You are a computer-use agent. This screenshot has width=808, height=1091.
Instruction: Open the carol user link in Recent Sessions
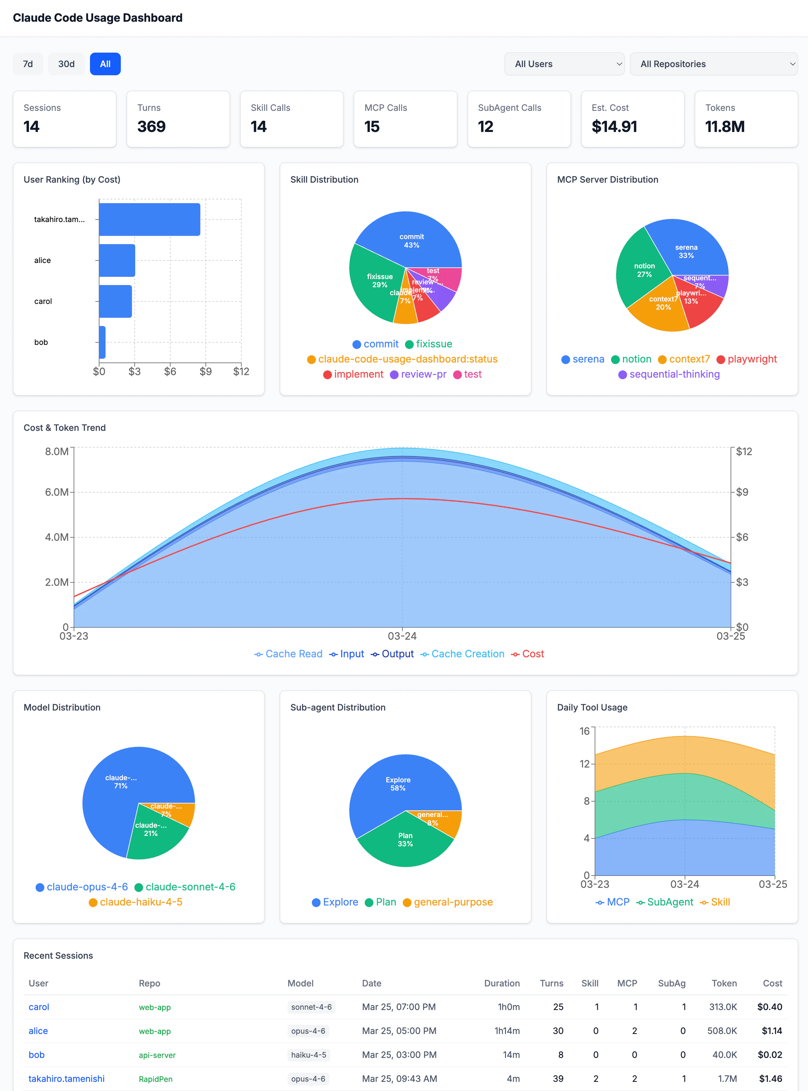point(39,1007)
